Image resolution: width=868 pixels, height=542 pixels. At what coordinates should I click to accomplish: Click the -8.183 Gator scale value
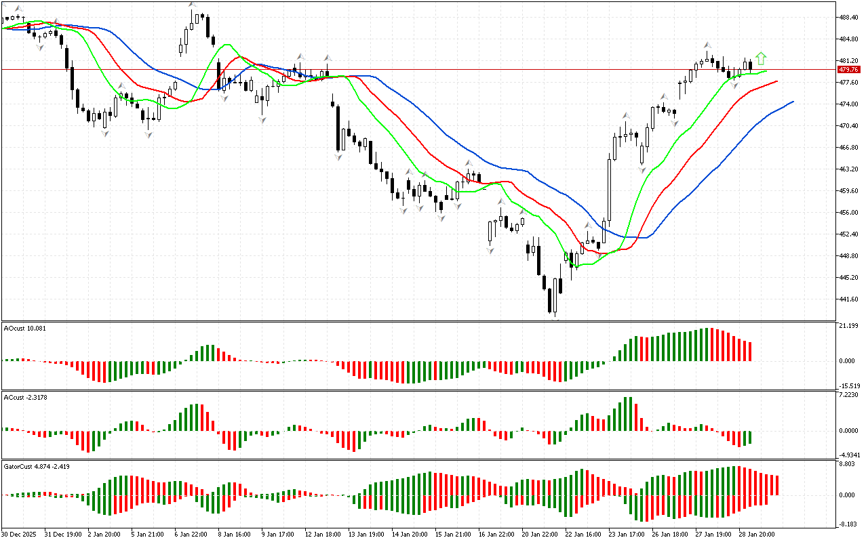click(848, 524)
